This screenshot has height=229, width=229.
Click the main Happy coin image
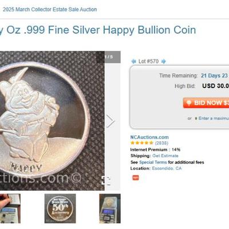click(x=52, y=121)
